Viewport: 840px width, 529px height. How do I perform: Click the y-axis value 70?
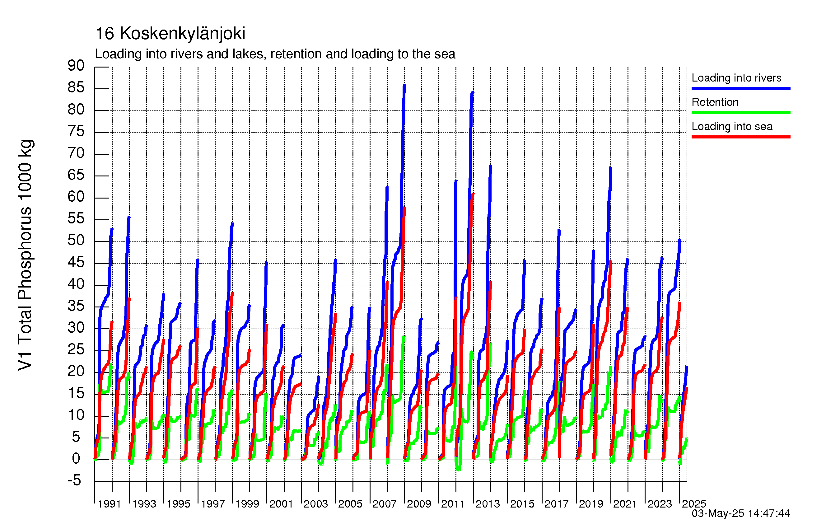[76, 153]
